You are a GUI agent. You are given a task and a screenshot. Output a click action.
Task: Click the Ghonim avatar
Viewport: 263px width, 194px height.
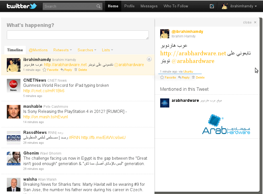pos(14,159)
